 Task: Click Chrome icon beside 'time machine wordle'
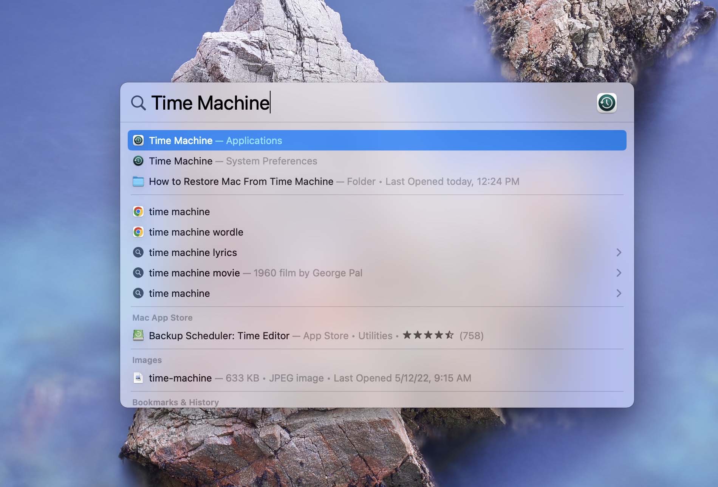click(x=138, y=232)
